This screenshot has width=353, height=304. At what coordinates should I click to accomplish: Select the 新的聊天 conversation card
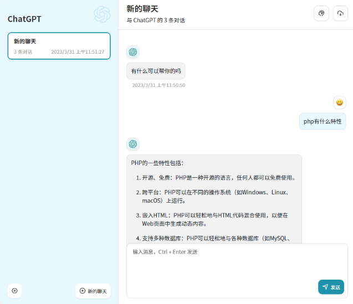pyautogui.click(x=59, y=46)
